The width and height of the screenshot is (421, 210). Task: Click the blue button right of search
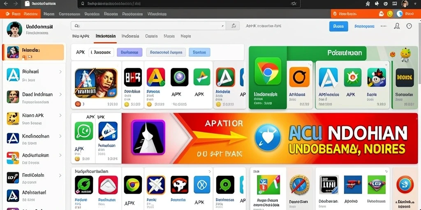point(339,26)
